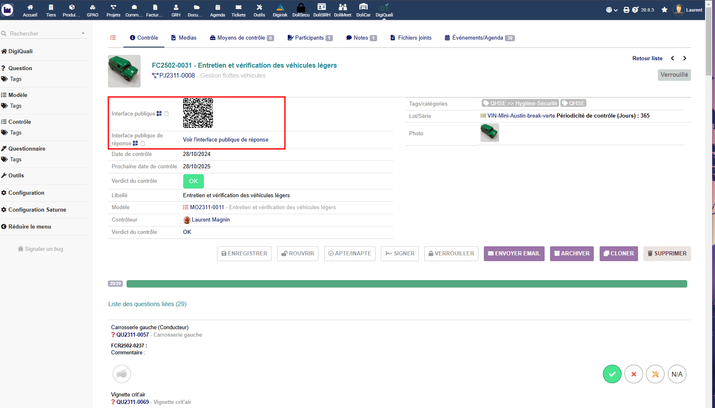Select orange tools answer for Carrosserie gauche
This screenshot has width=715, height=408.
[x=655, y=374]
